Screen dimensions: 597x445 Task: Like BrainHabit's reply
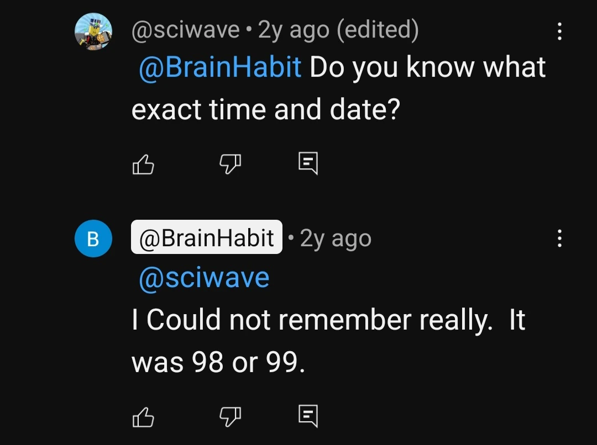[143, 416]
